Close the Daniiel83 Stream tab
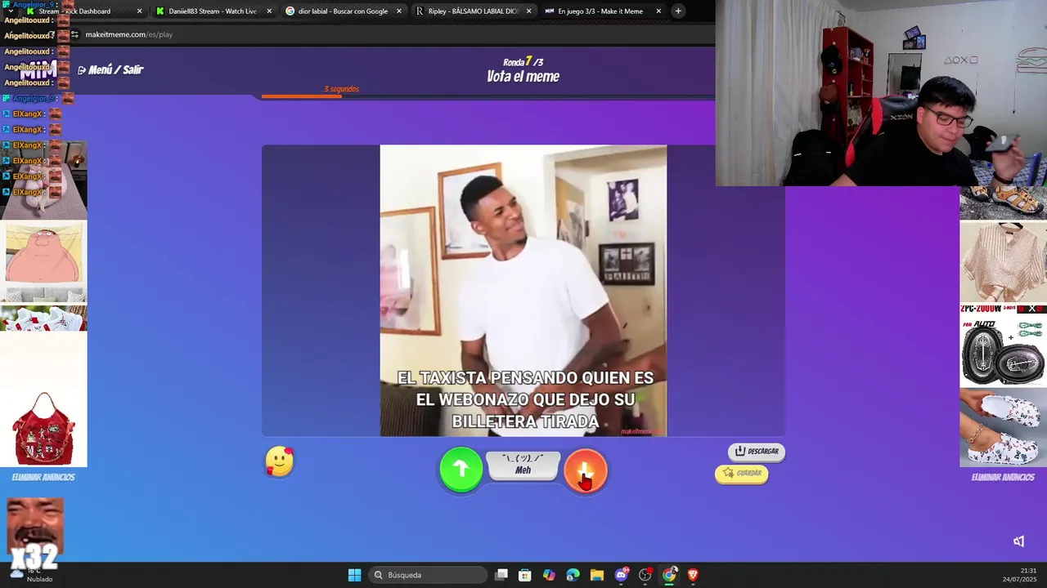1047x588 pixels. pos(269,11)
